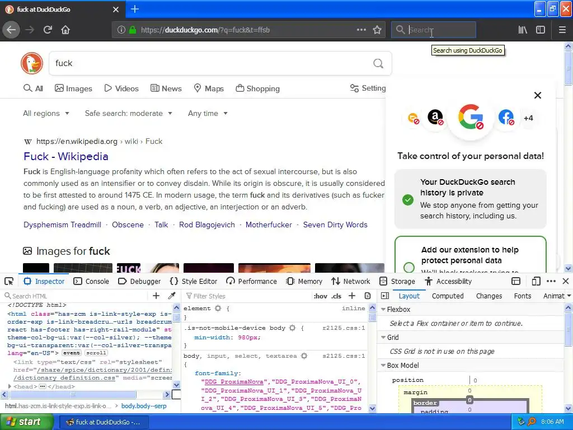Open page actions three-dot menu
This screenshot has width=573, height=430.
point(361,30)
